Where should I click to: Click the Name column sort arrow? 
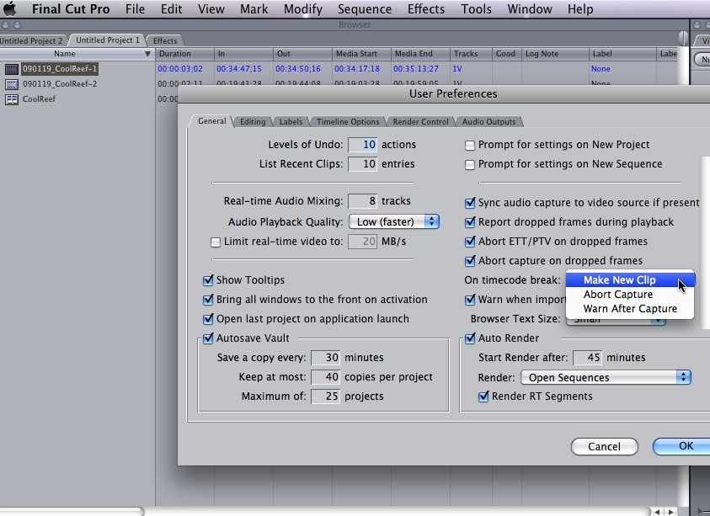click(x=147, y=54)
